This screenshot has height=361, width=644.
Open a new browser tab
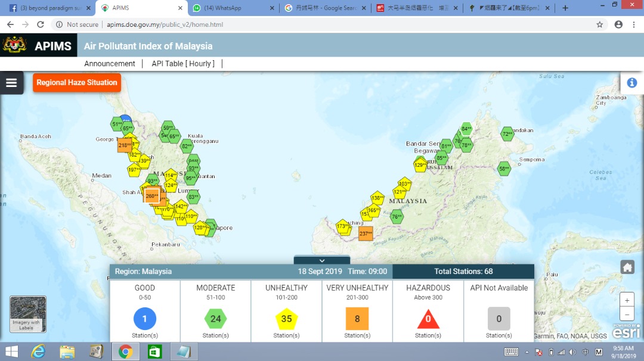point(565,8)
